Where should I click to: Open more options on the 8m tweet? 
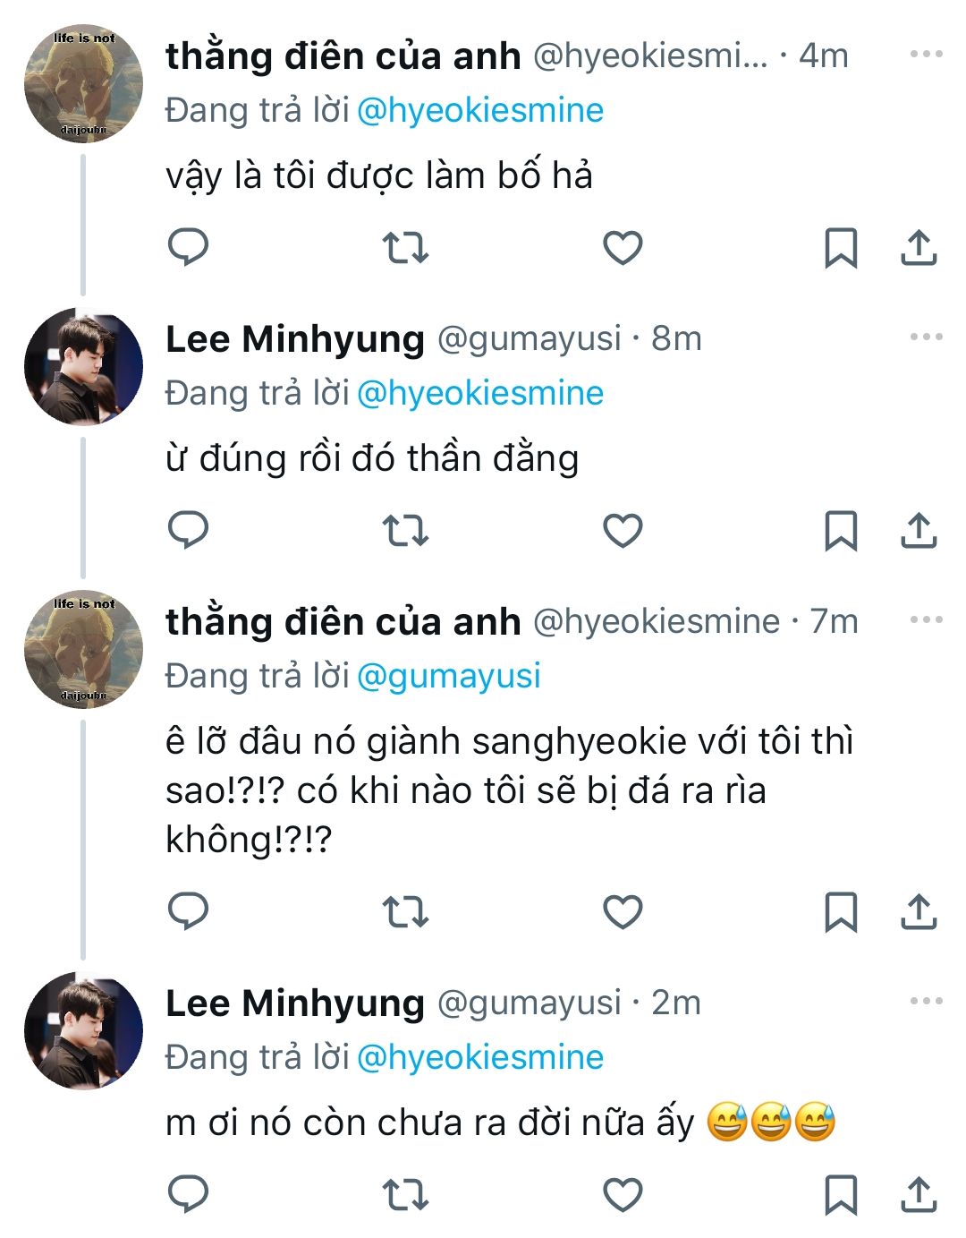click(x=926, y=337)
